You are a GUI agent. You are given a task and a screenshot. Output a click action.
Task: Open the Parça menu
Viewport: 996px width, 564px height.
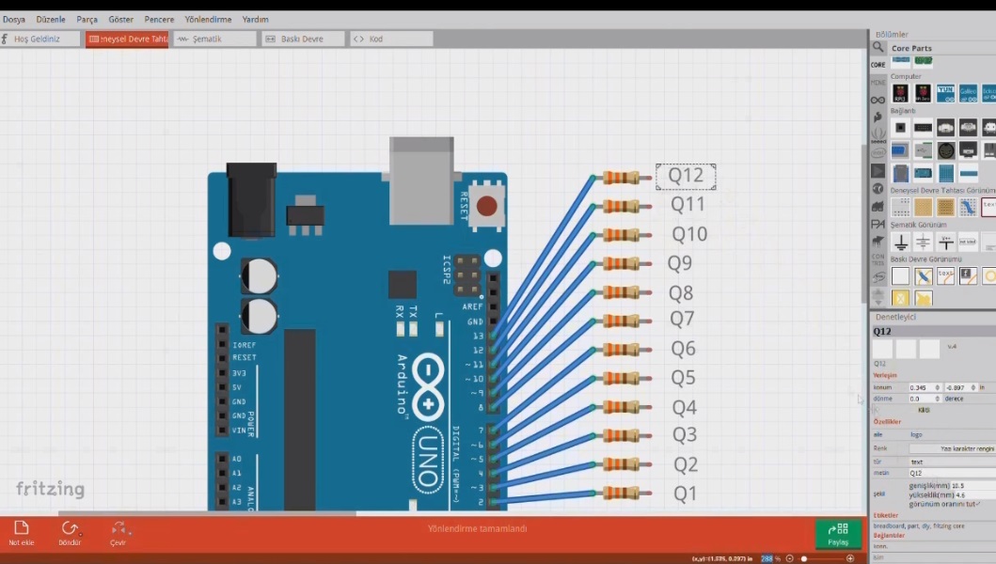(x=87, y=19)
